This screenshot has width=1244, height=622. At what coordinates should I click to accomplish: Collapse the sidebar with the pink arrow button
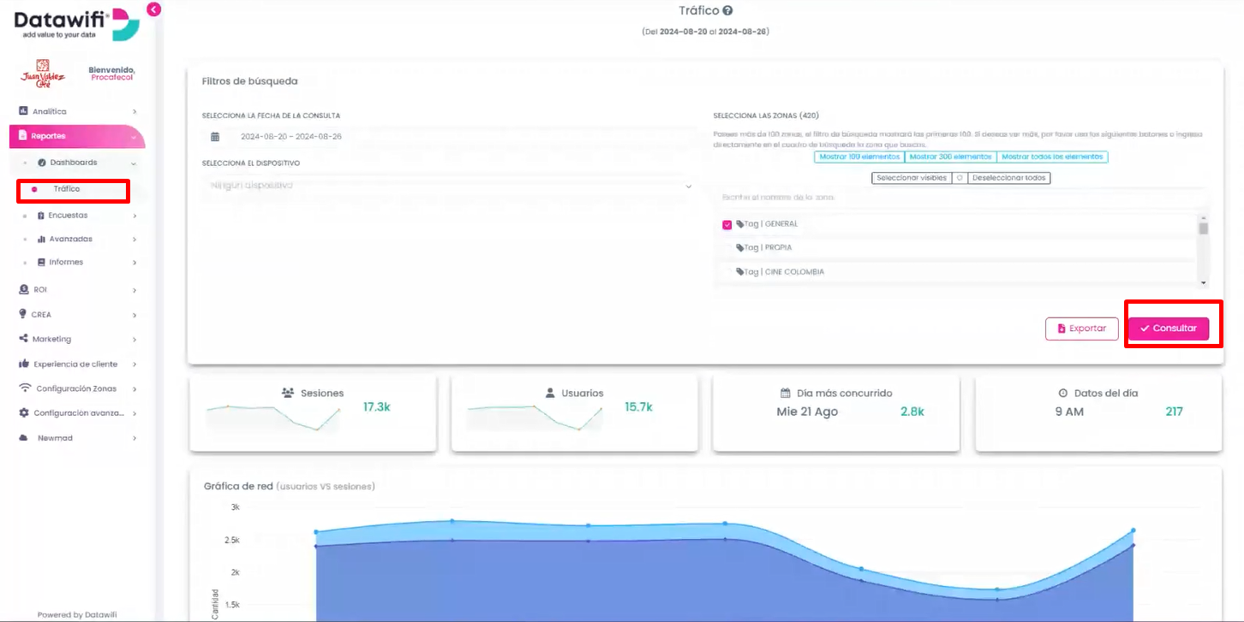(x=153, y=9)
